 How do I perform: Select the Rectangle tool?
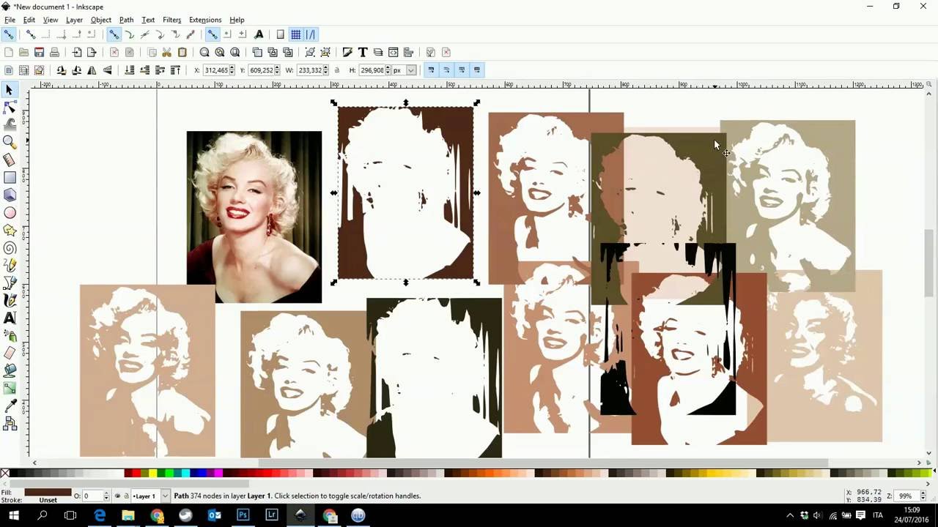(x=10, y=177)
